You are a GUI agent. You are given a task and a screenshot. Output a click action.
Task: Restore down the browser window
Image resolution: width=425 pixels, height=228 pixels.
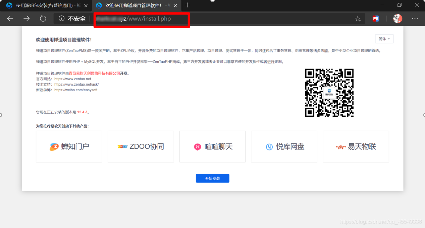(400, 5)
